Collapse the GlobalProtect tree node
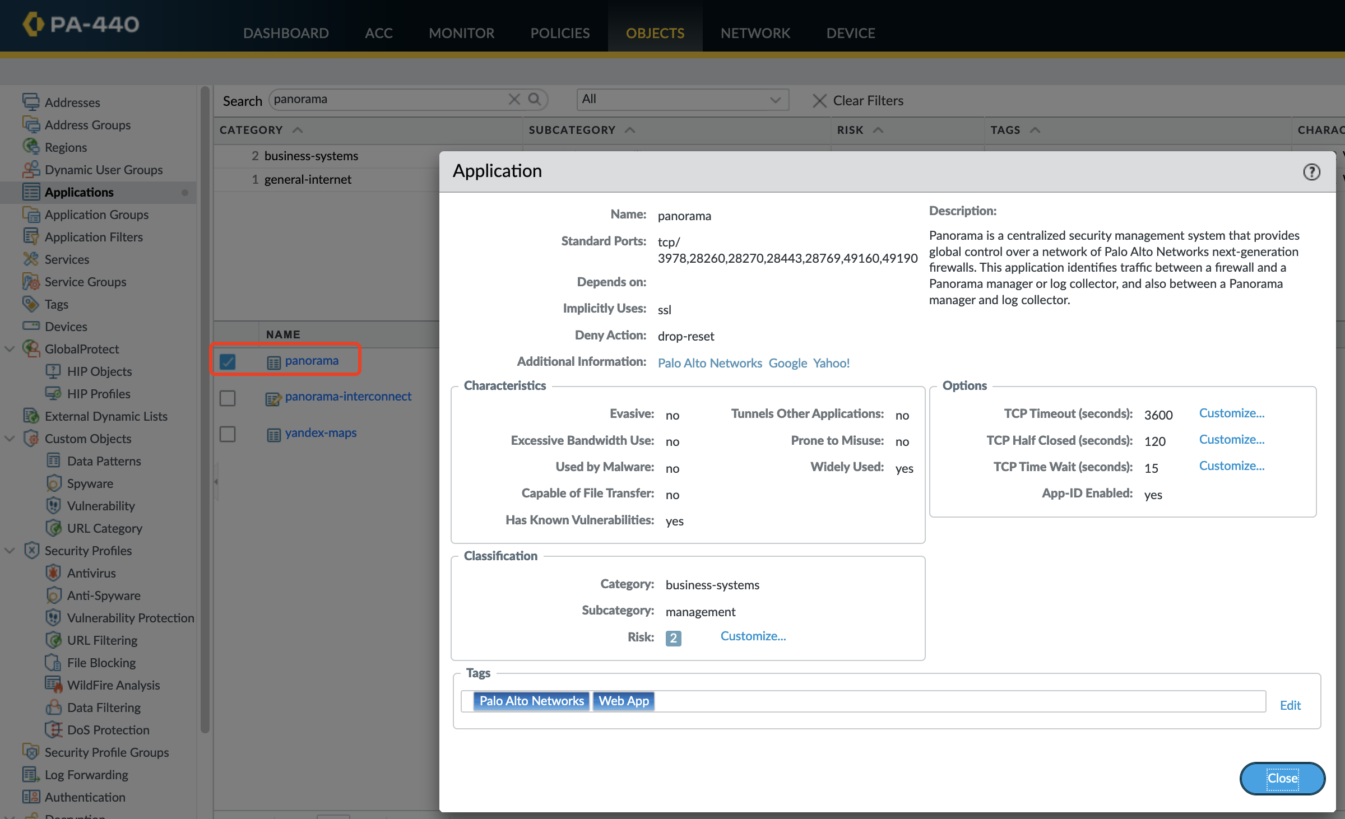This screenshot has width=1345, height=819. (x=10, y=348)
